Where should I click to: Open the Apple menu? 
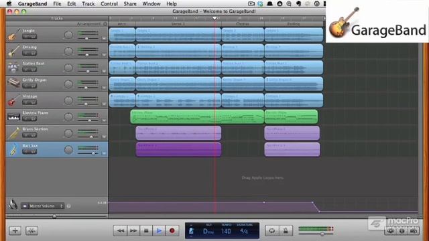coord(9,3)
